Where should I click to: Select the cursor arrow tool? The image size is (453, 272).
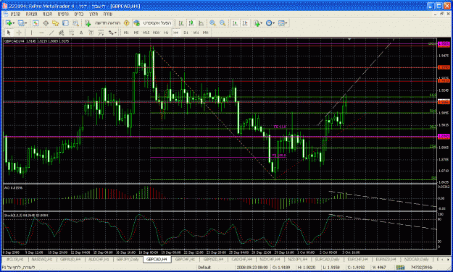[x=9, y=33]
